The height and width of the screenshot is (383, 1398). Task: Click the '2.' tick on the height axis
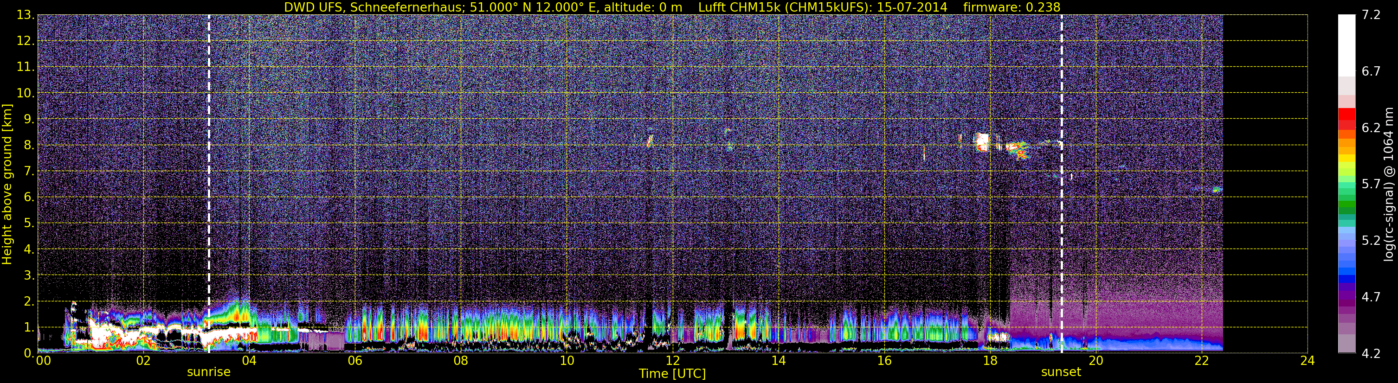[x=28, y=301]
